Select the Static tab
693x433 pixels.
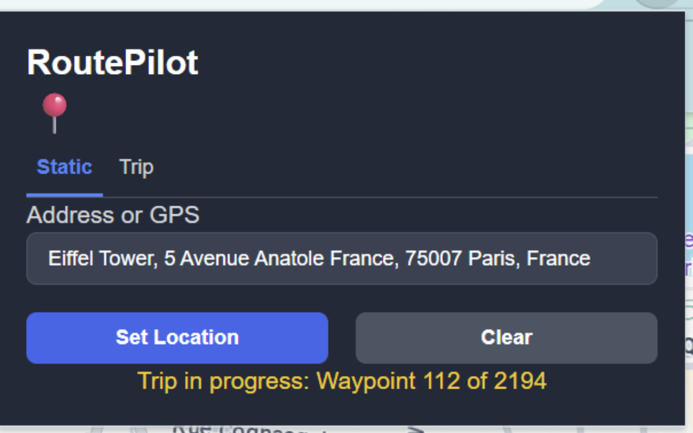(64, 167)
